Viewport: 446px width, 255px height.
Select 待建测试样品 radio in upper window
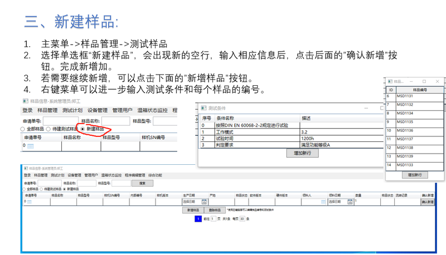click(x=48, y=129)
